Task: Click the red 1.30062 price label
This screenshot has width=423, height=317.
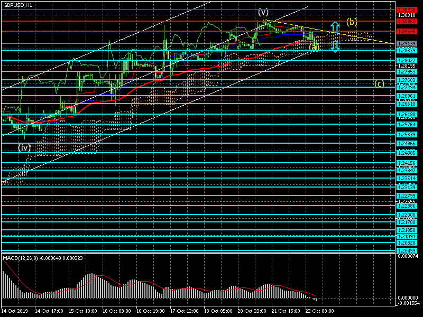Action: (407, 22)
